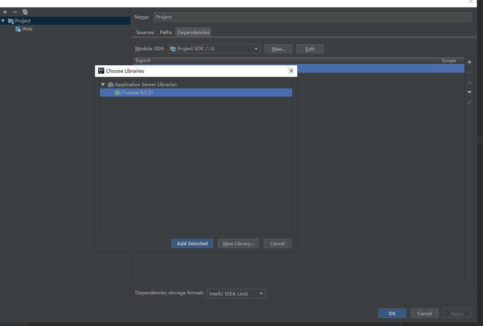This screenshot has height=326, width=483.
Task: Click the Tomcat 8.5.31 library icon
Action: tap(118, 93)
